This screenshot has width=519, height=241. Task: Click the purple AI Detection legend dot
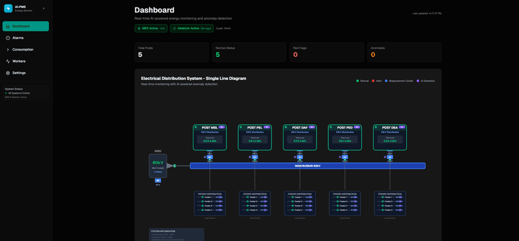[x=417, y=81]
